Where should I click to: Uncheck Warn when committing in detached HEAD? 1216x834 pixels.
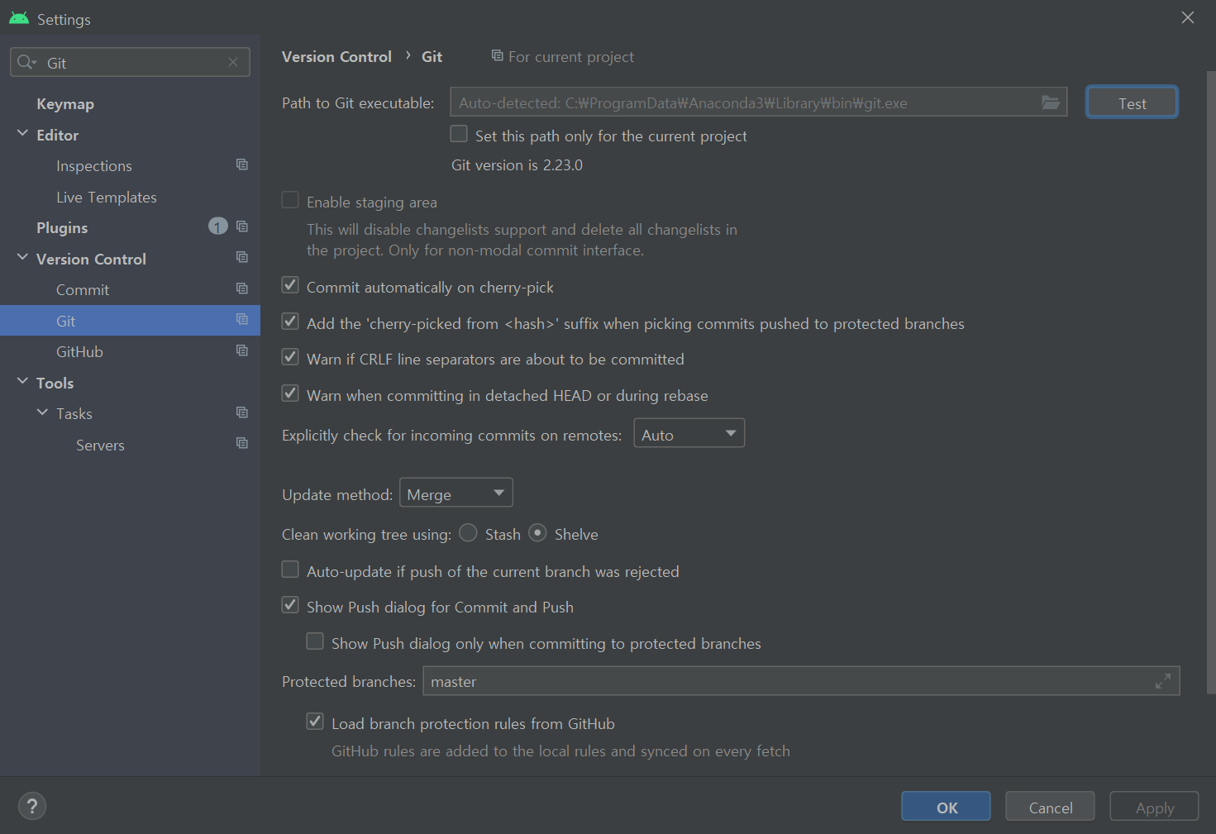[x=290, y=393]
